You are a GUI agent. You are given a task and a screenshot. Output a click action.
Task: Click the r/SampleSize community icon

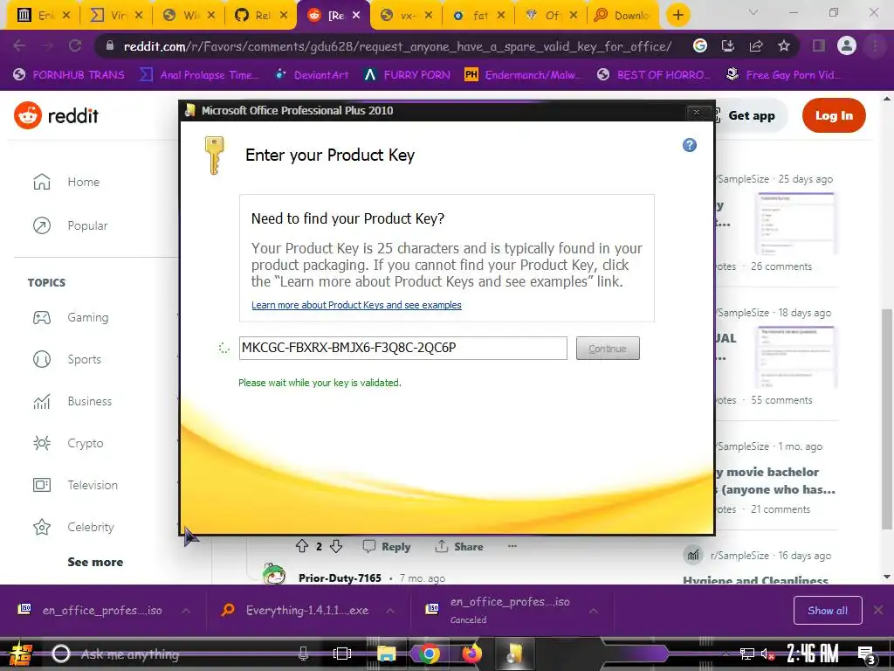[693, 555]
